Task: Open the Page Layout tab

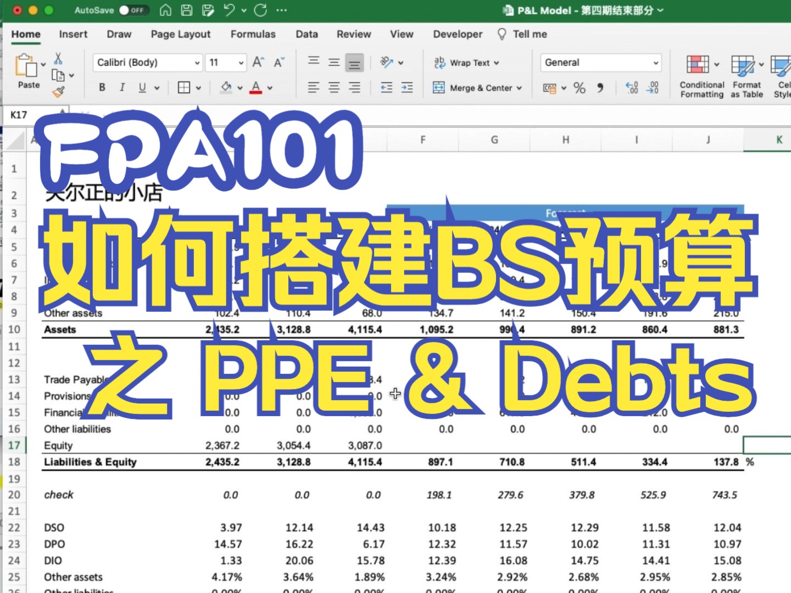Action: (x=181, y=34)
